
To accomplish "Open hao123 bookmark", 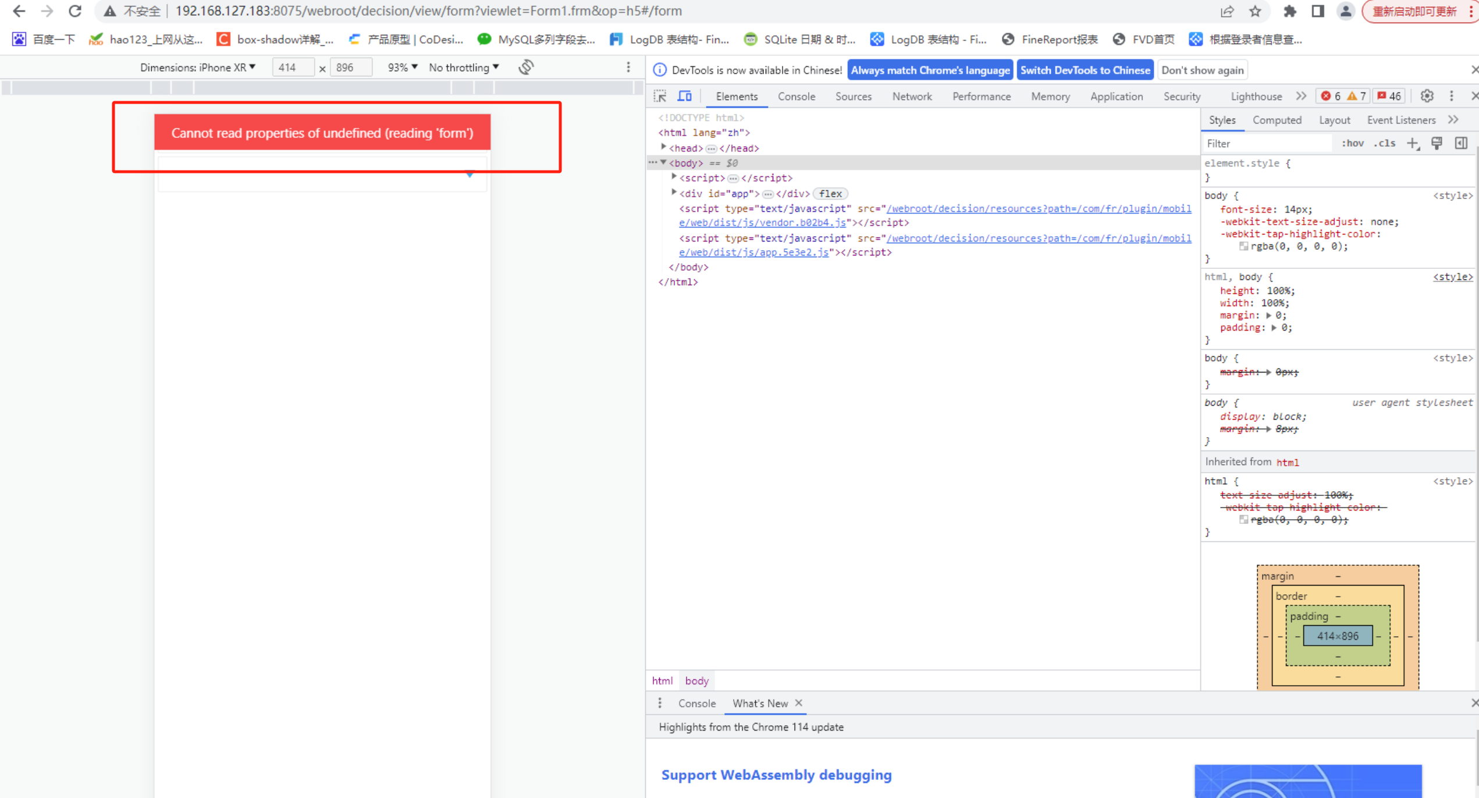I will [x=145, y=39].
